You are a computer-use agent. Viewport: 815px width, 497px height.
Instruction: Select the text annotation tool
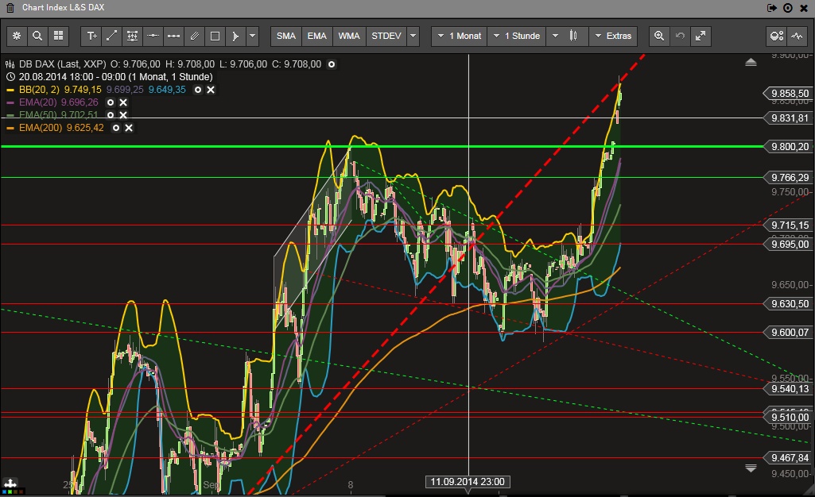(92, 36)
